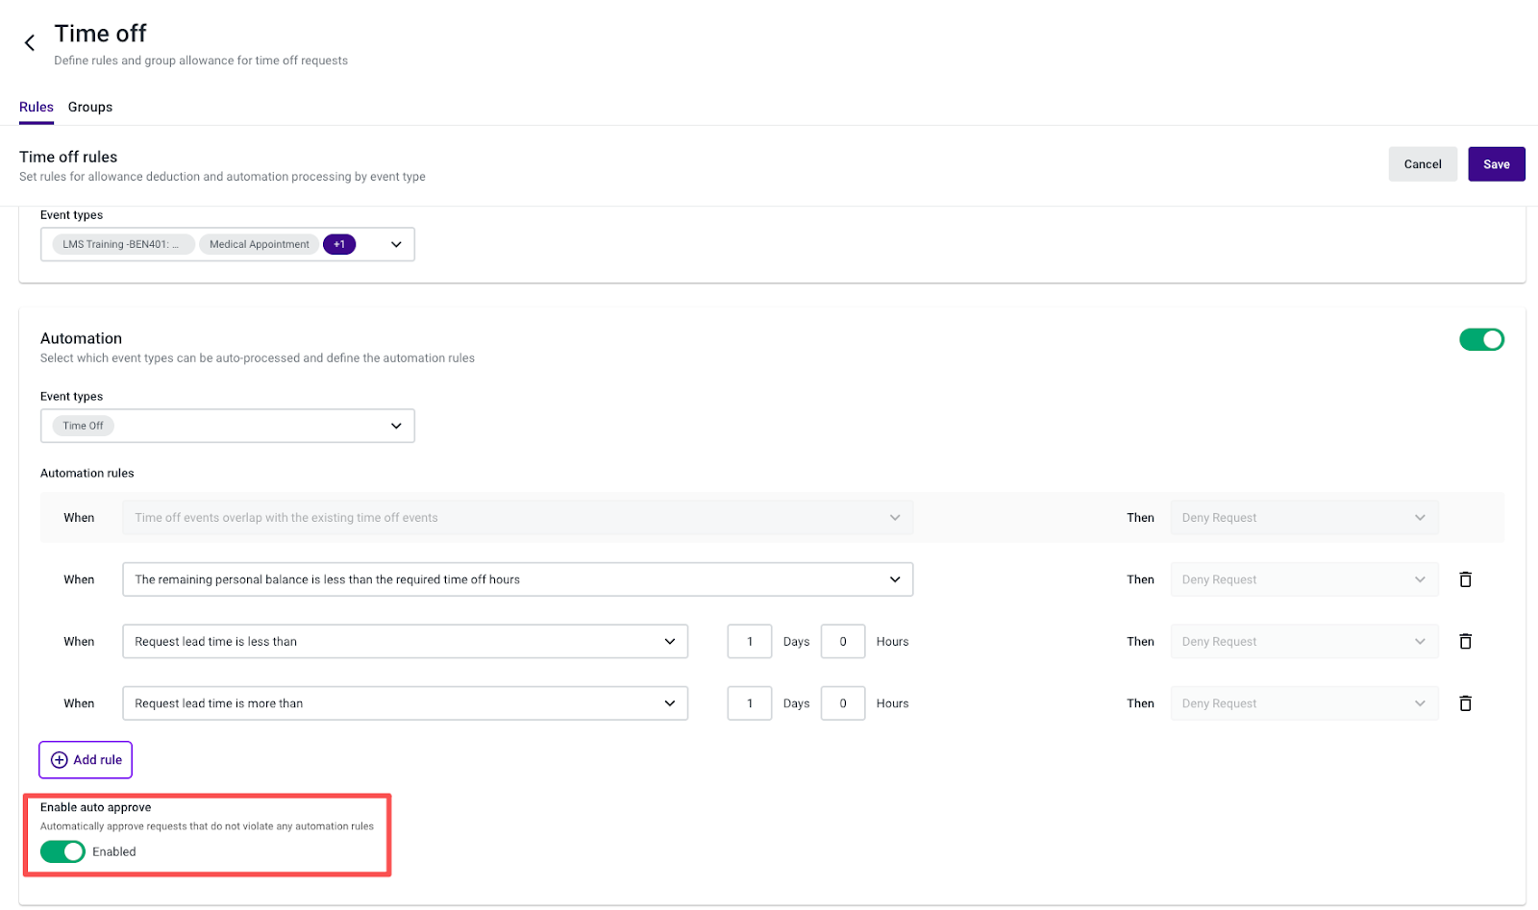Open Then dropdown for the 'less than' rule

pos(1304,641)
